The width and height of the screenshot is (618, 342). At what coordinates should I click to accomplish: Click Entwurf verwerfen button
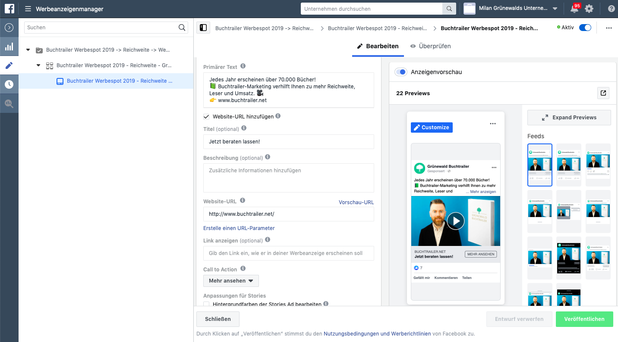(519, 319)
